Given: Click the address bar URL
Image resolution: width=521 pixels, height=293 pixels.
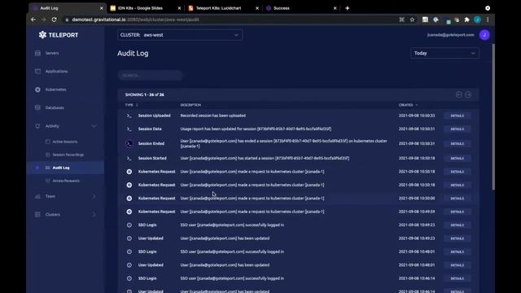Looking at the screenshot, I should [135, 20].
